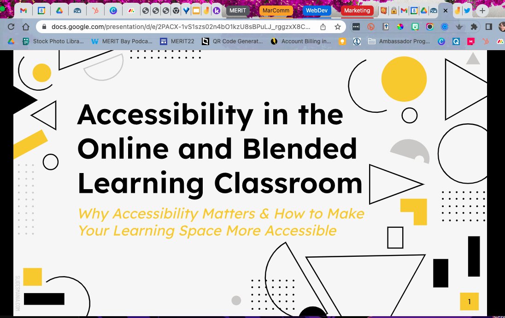This screenshot has height=318, width=505.
Task: Switch to the orange book icon tab
Action: pos(383,11)
